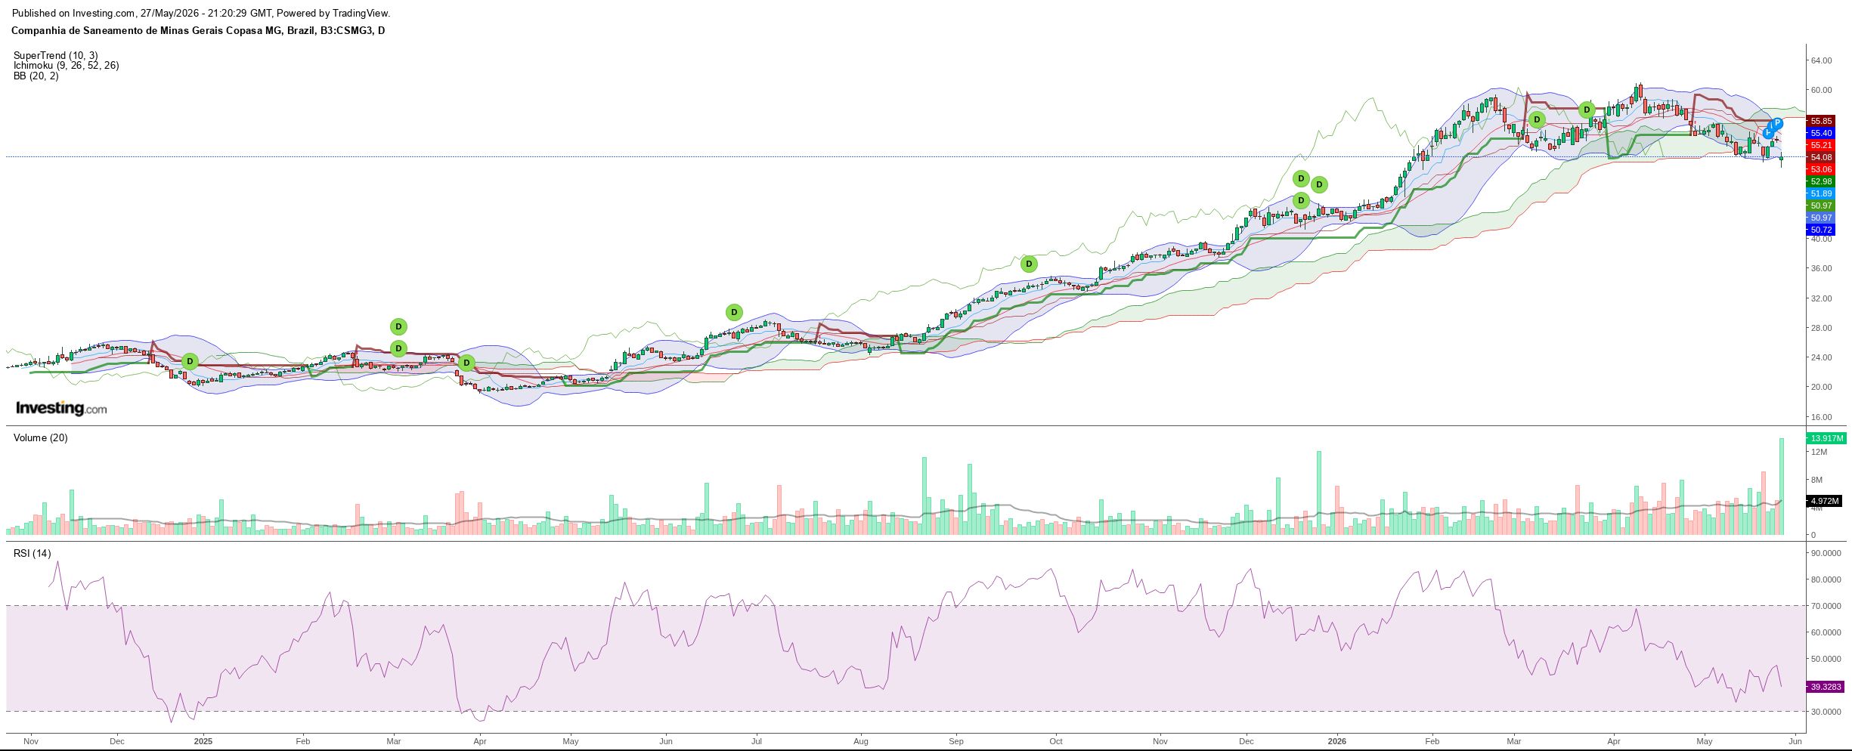Click the red 53.06 price tag

1821,169
